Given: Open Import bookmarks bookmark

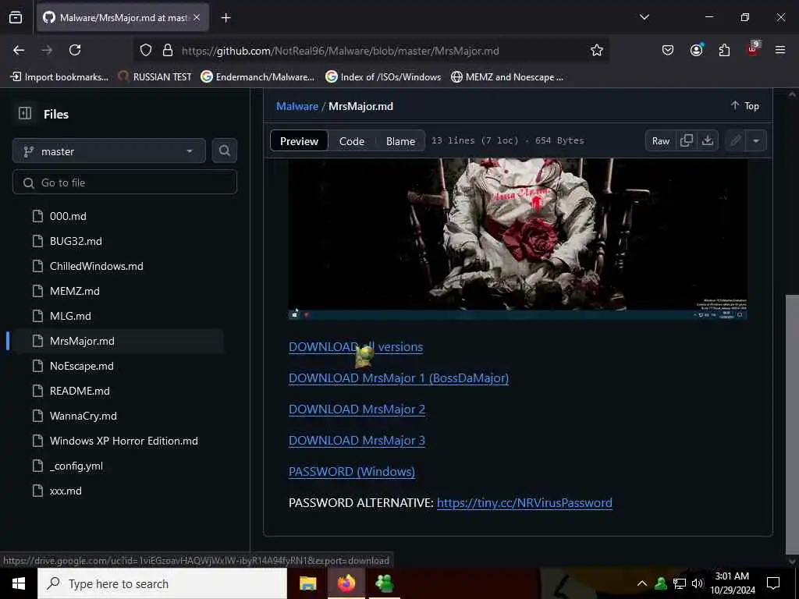Looking at the screenshot, I should click(x=59, y=77).
